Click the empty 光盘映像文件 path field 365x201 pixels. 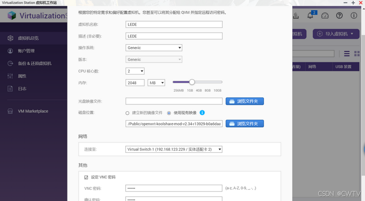click(174, 101)
